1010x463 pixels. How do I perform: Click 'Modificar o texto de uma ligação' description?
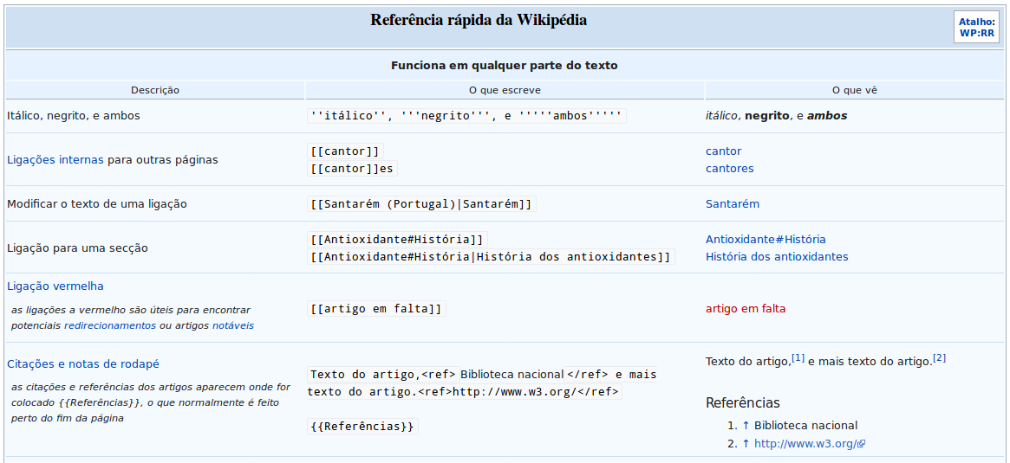[x=96, y=204]
